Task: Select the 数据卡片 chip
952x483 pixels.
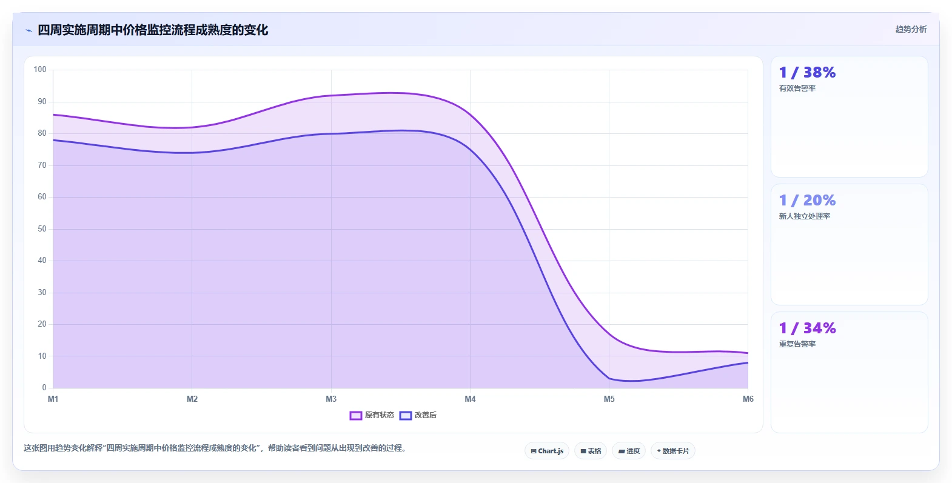Action: tap(673, 451)
